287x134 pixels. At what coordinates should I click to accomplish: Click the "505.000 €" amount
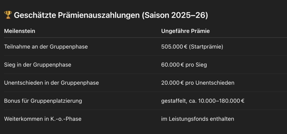[174, 46]
